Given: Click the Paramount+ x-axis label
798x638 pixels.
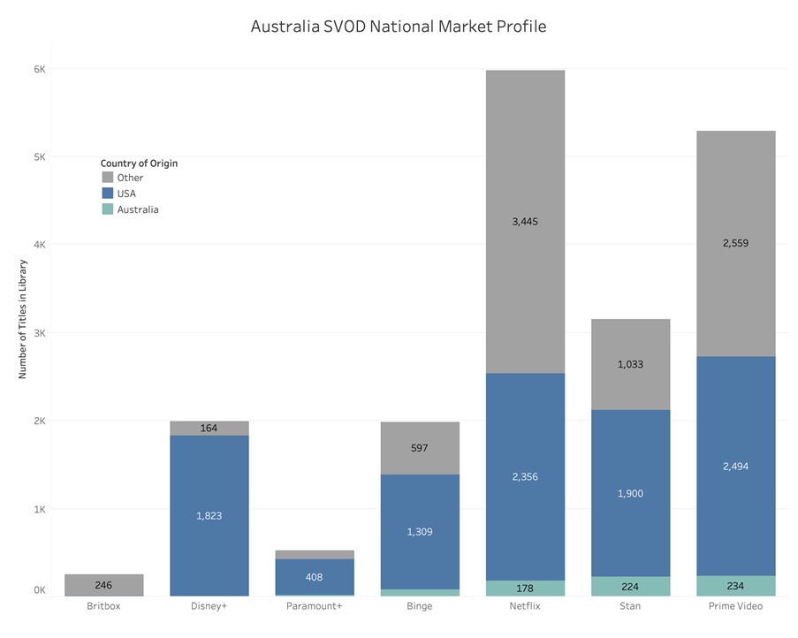Looking at the screenshot, I should [315, 606].
